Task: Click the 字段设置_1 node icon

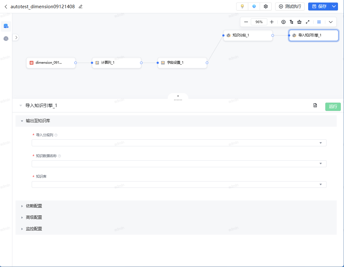Action: (163, 63)
